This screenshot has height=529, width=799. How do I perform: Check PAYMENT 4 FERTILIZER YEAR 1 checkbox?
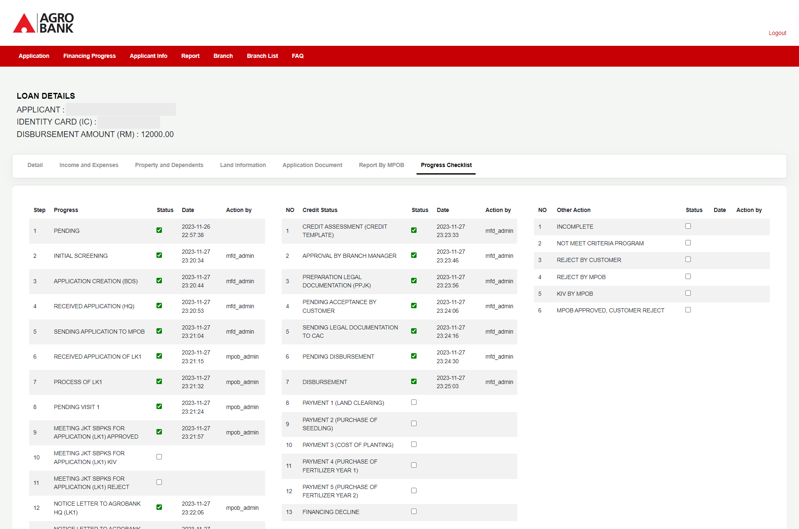coord(414,465)
